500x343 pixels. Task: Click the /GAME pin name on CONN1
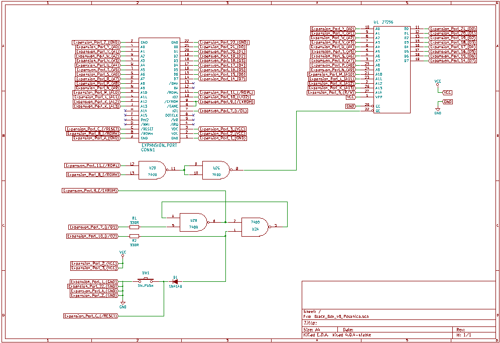click(x=173, y=106)
